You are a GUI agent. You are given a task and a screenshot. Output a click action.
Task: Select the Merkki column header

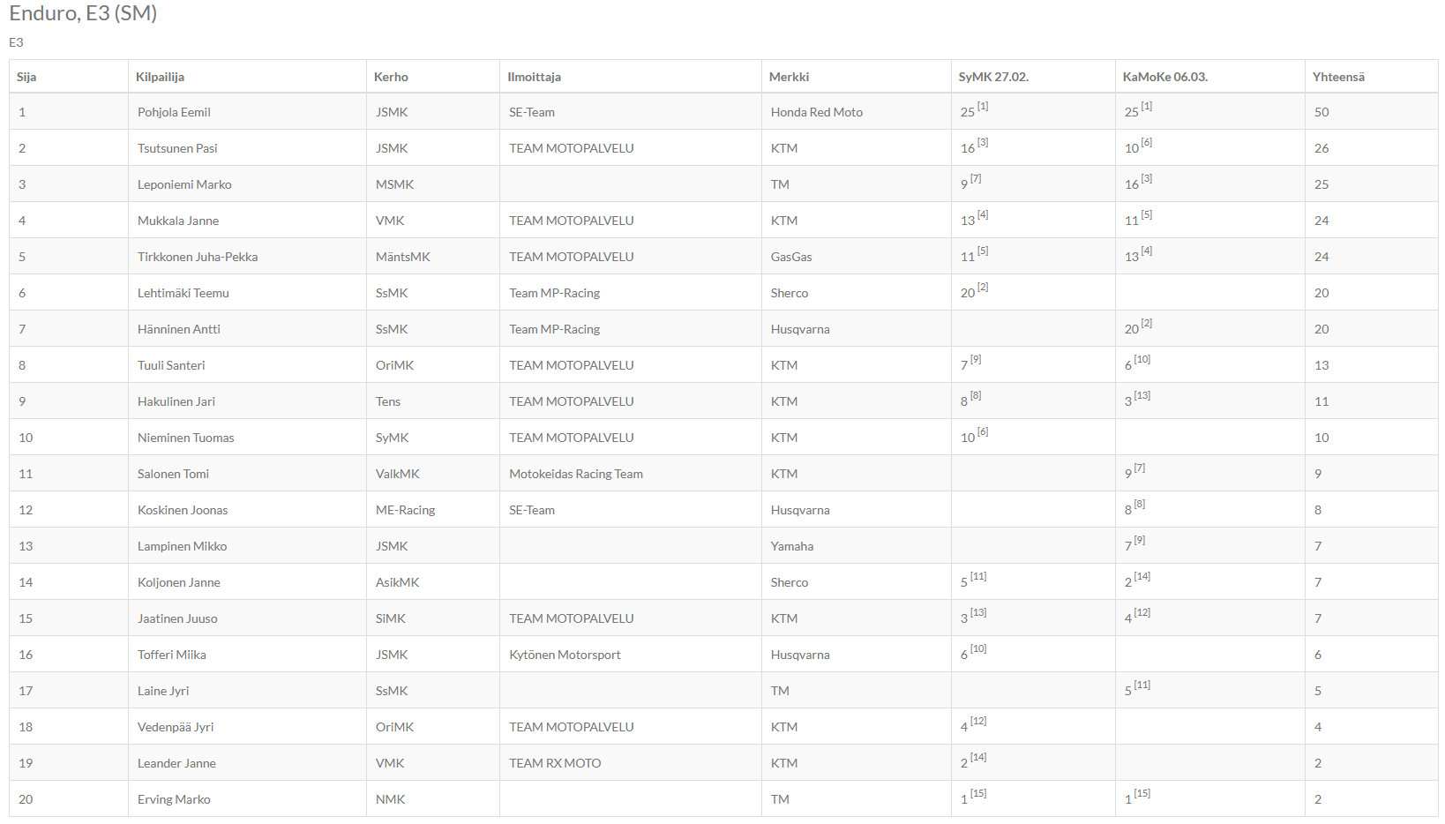[x=789, y=77]
